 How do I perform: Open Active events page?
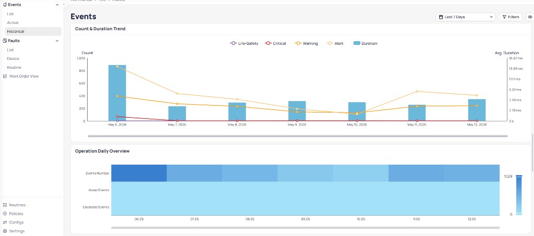pyautogui.click(x=13, y=23)
